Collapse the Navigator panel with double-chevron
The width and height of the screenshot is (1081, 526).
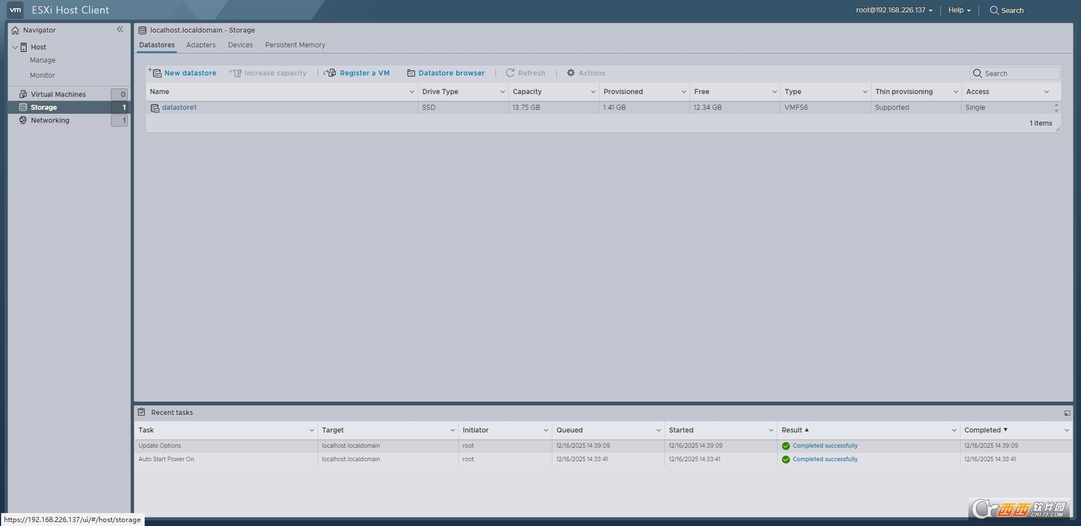click(120, 30)
